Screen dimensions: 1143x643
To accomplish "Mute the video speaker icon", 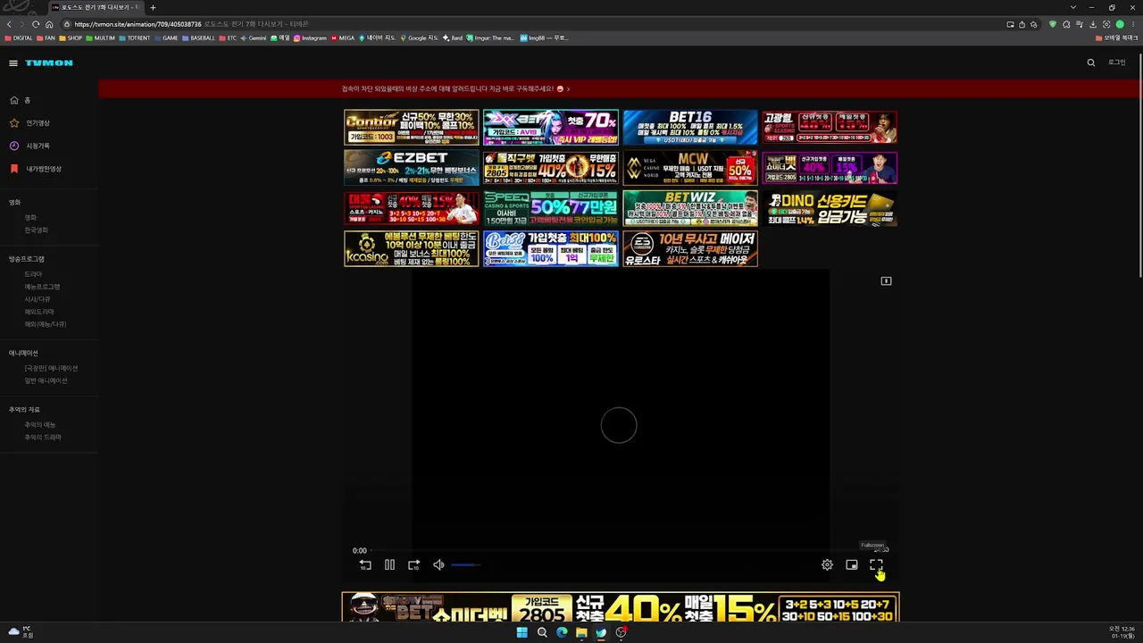I will (x=438, y=565).
